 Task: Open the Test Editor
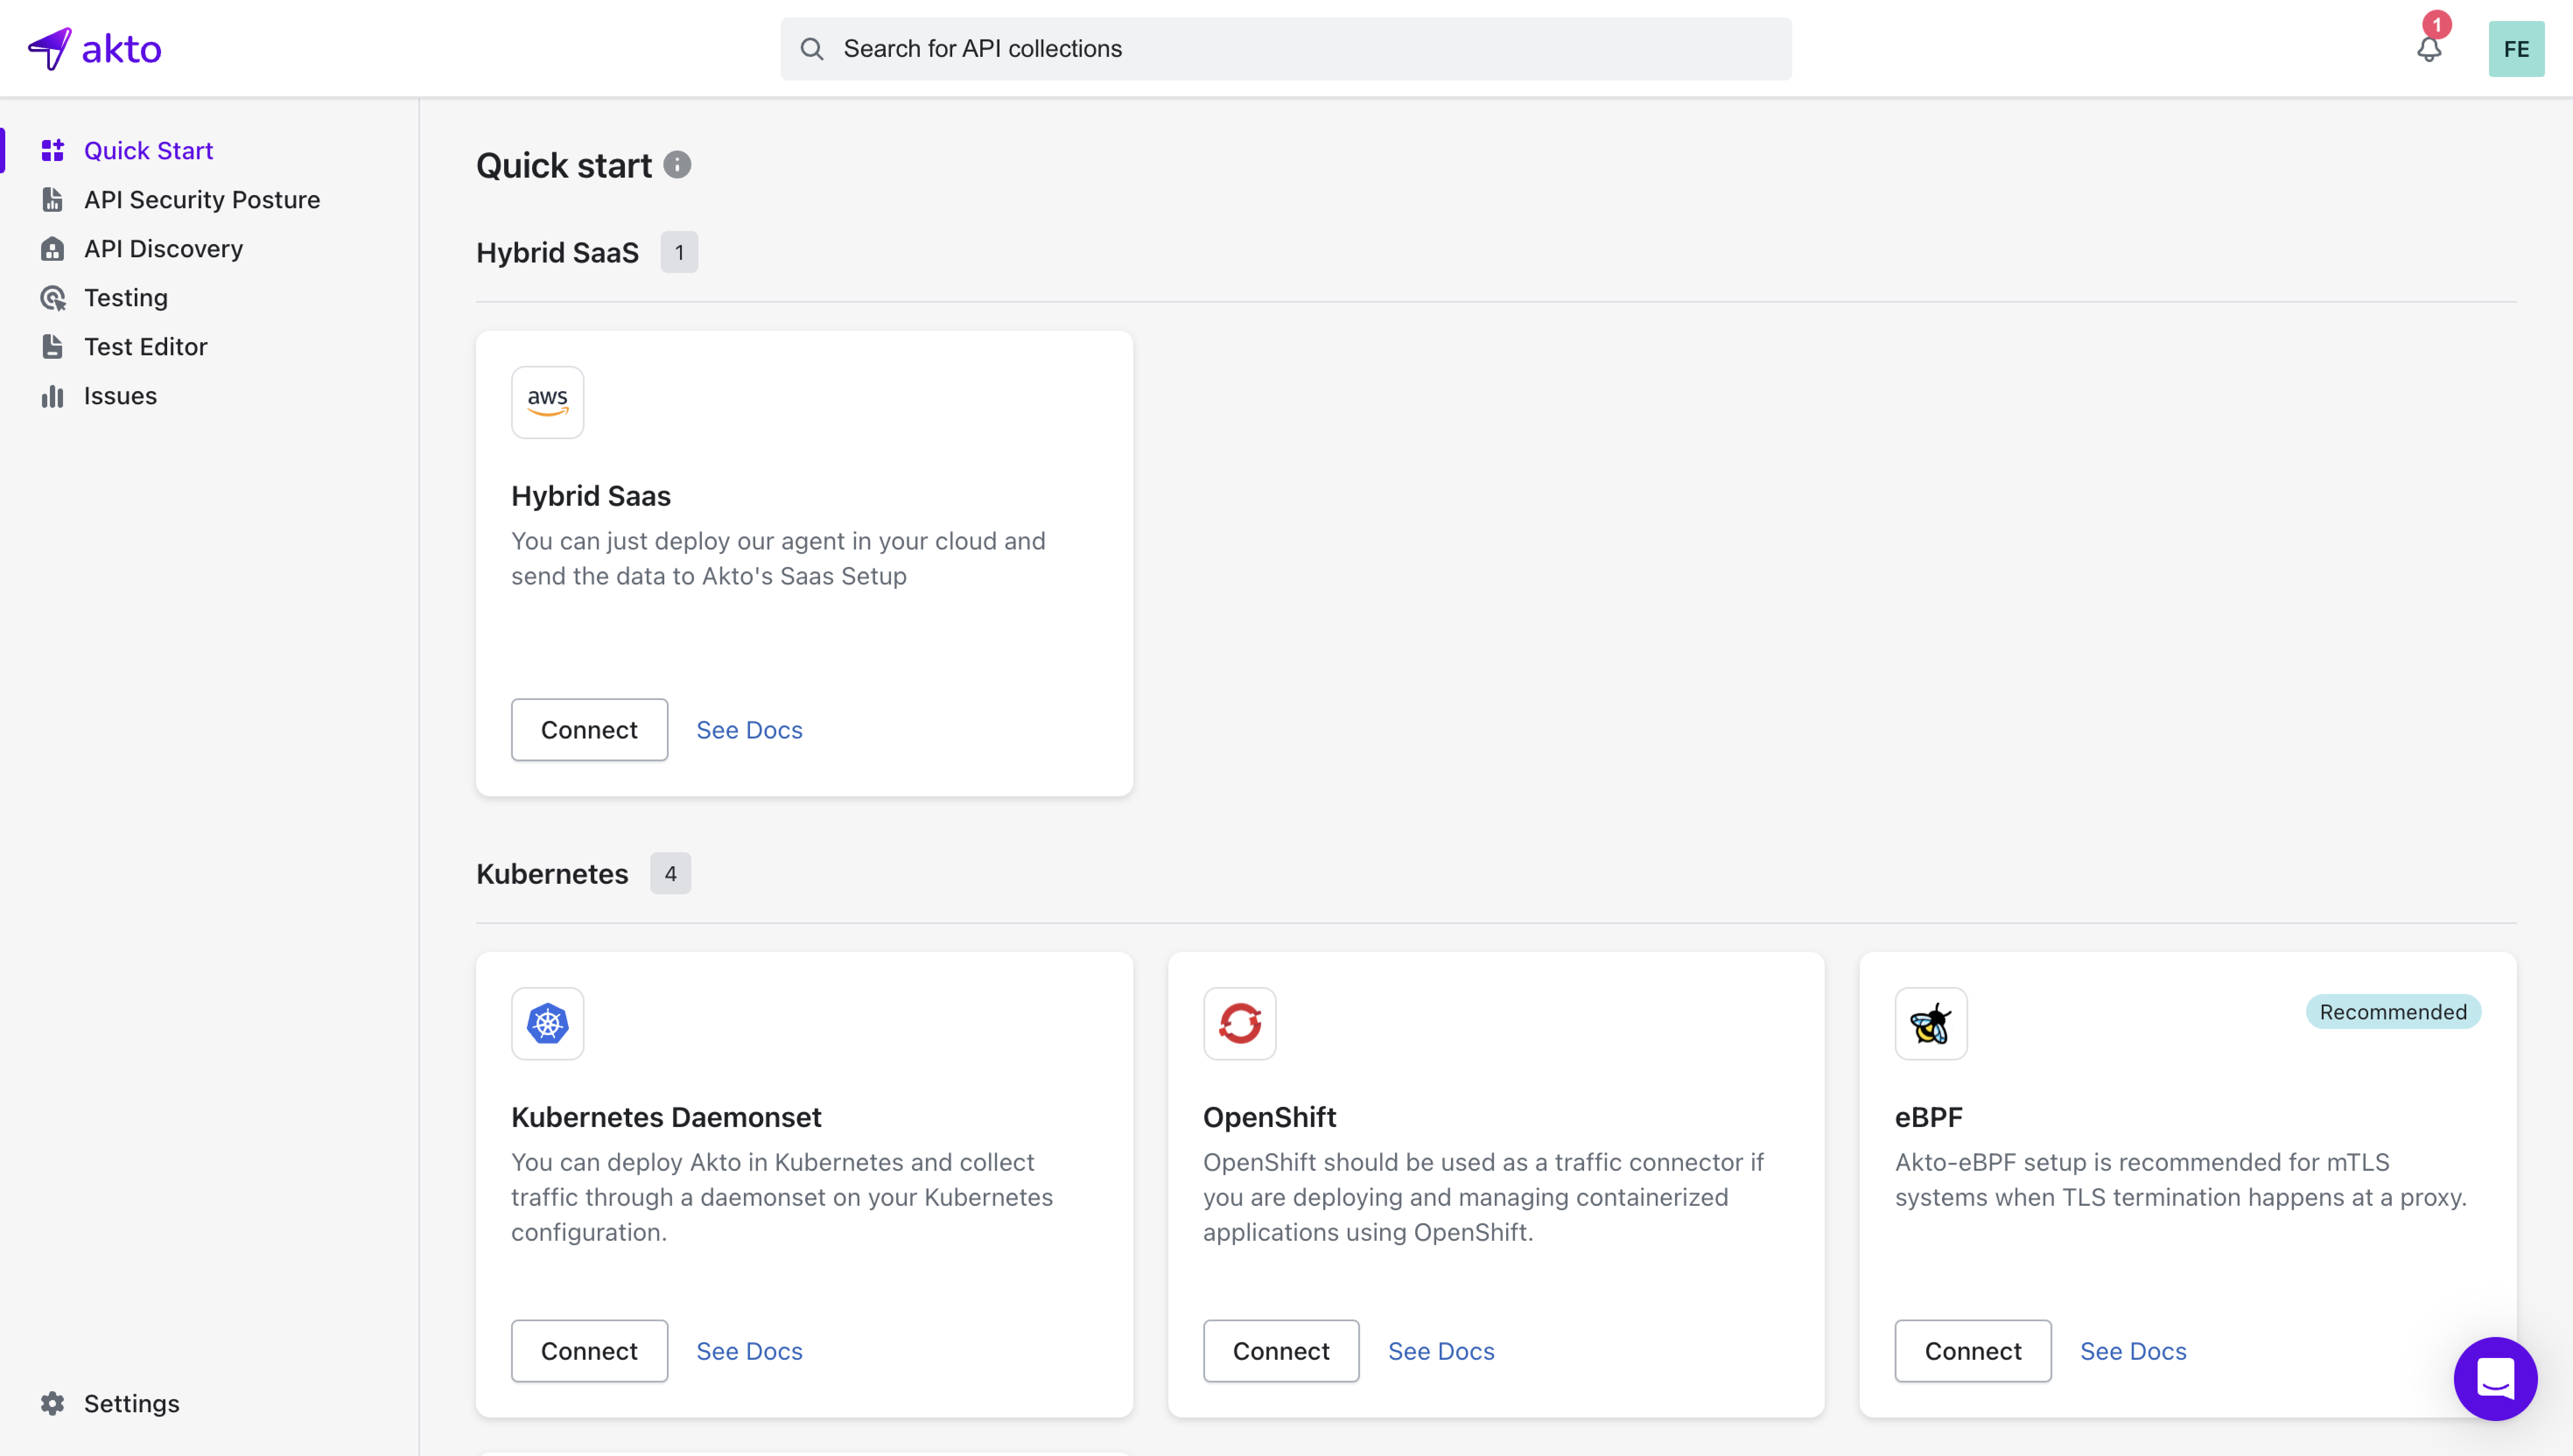coord(146,346)
